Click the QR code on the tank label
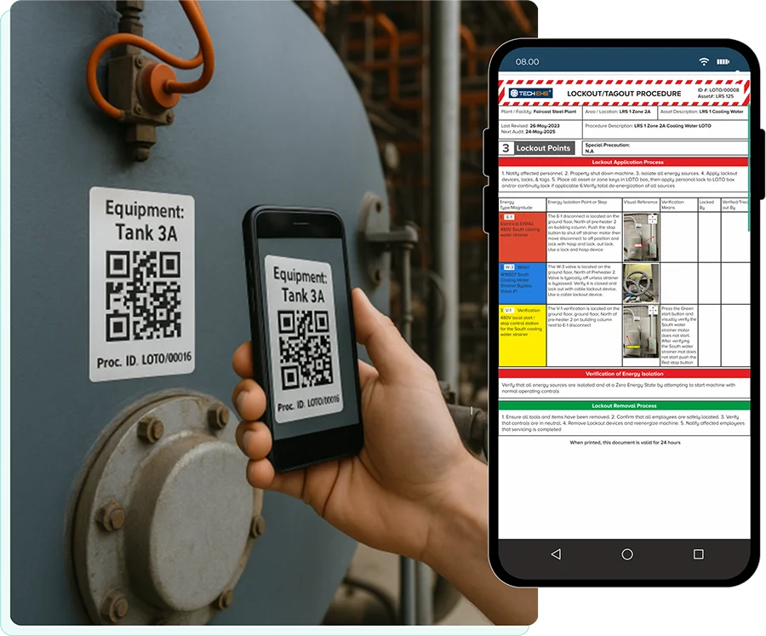The image size is (766, 636). (143, 295)
